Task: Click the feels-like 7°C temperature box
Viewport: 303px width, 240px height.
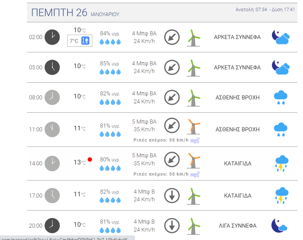Action: coord(80,41)
